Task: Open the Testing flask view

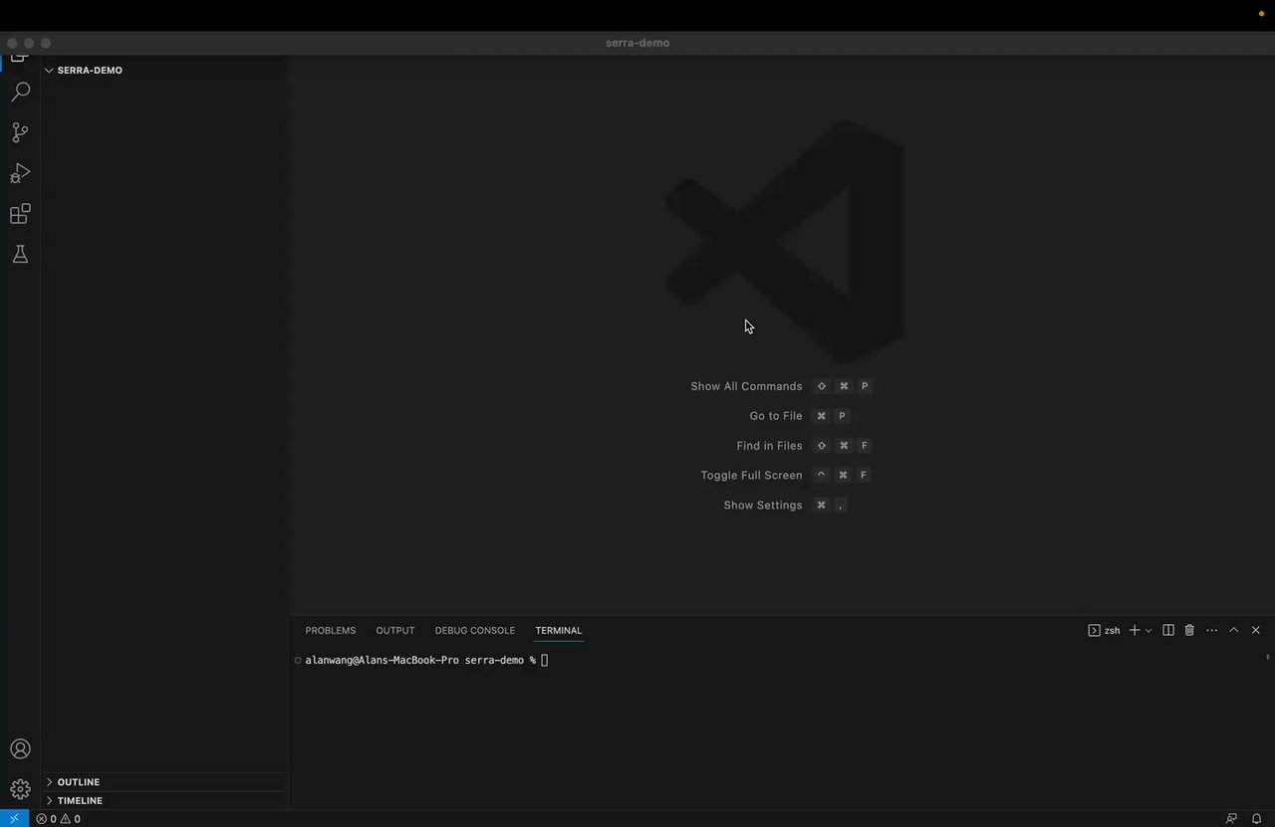Action: 20,255
